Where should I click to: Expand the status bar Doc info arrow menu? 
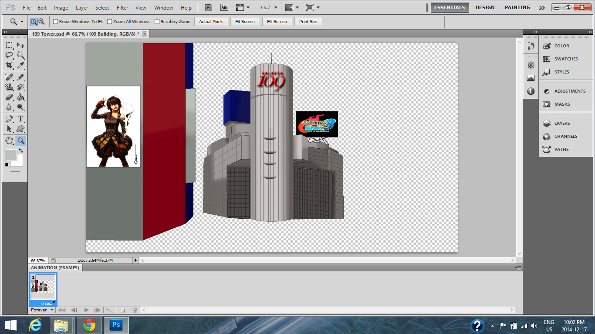(135, 260)
